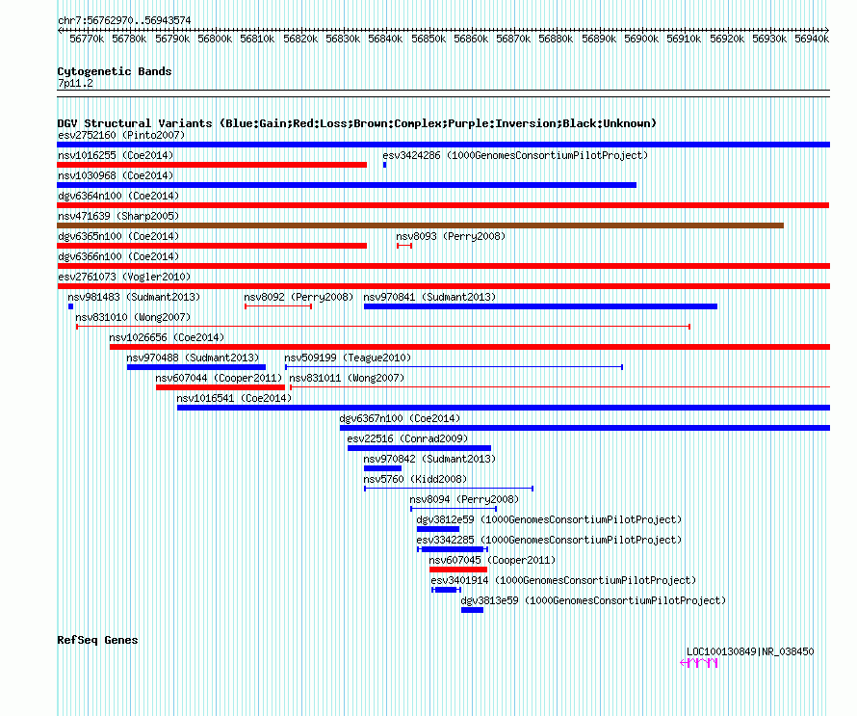
Task: Open dgv6365n100 (Coe2014) variant label
Action: click(118, 236)
